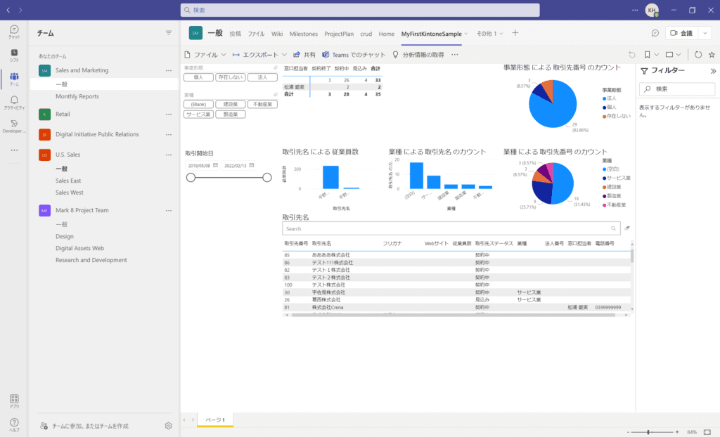The width and height of the screenshot is (720, 437).
Task: Switch to the crud tab
Action: [366, 34]
